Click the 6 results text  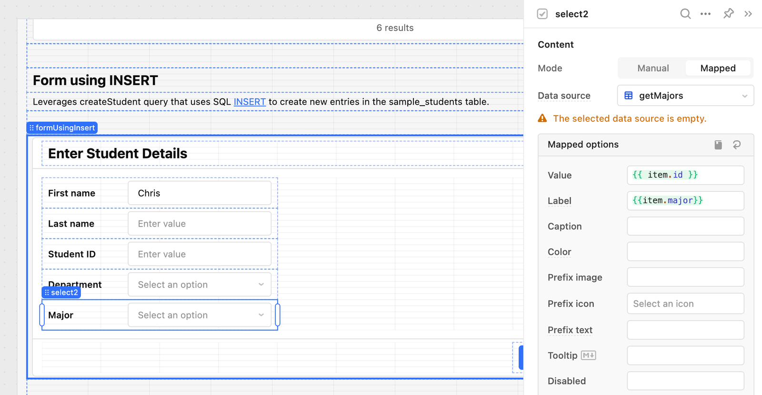(395, 28)
